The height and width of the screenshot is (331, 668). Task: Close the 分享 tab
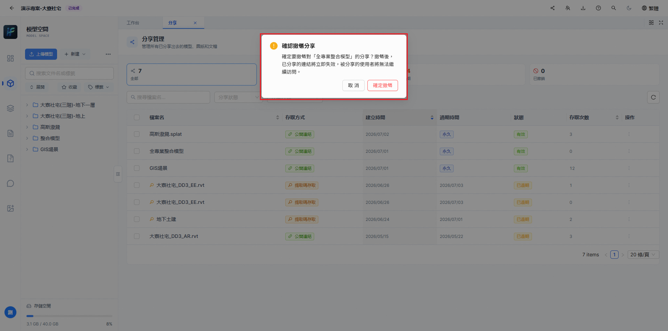[x=195, y=23]
